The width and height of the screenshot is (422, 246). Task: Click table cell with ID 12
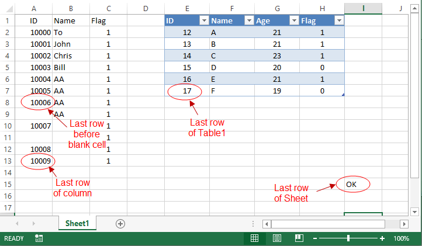coord(187,32)
